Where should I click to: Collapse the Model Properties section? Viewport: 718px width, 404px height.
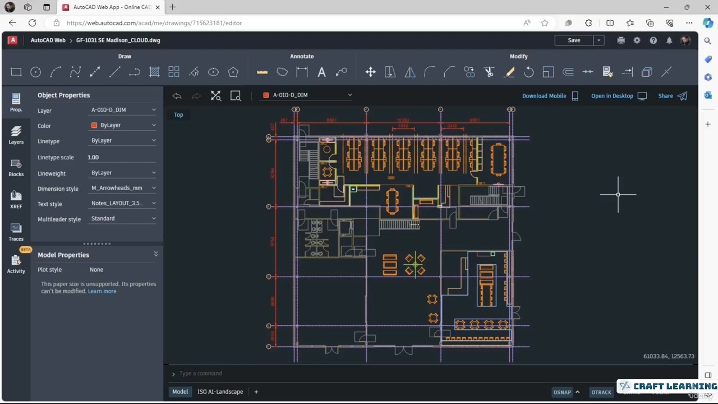156,254
